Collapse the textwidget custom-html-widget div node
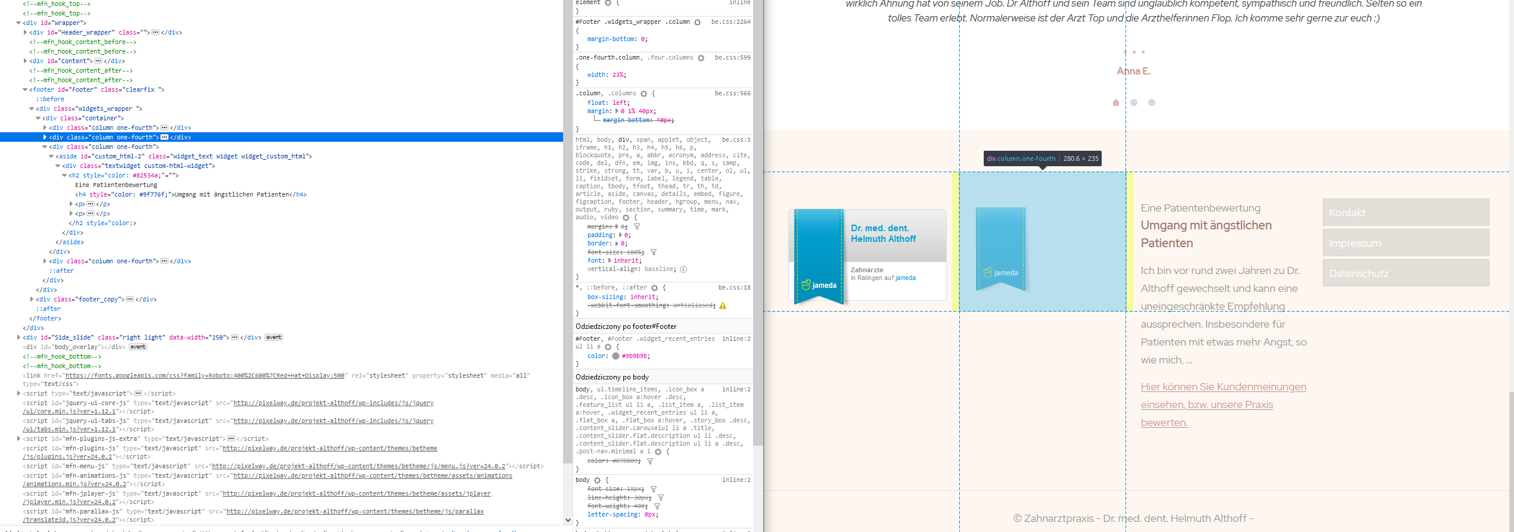Image resolution: width=1514 pixels, height=532 pixels. tap(58, 166)
